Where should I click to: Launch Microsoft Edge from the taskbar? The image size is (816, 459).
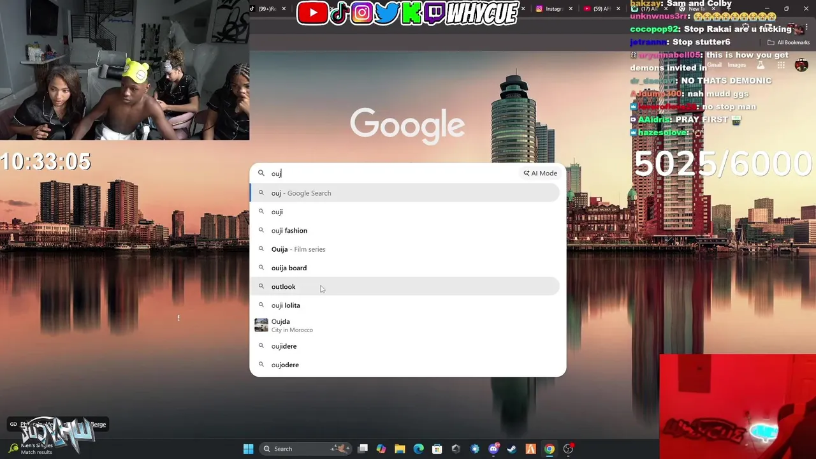pos(418,449)
